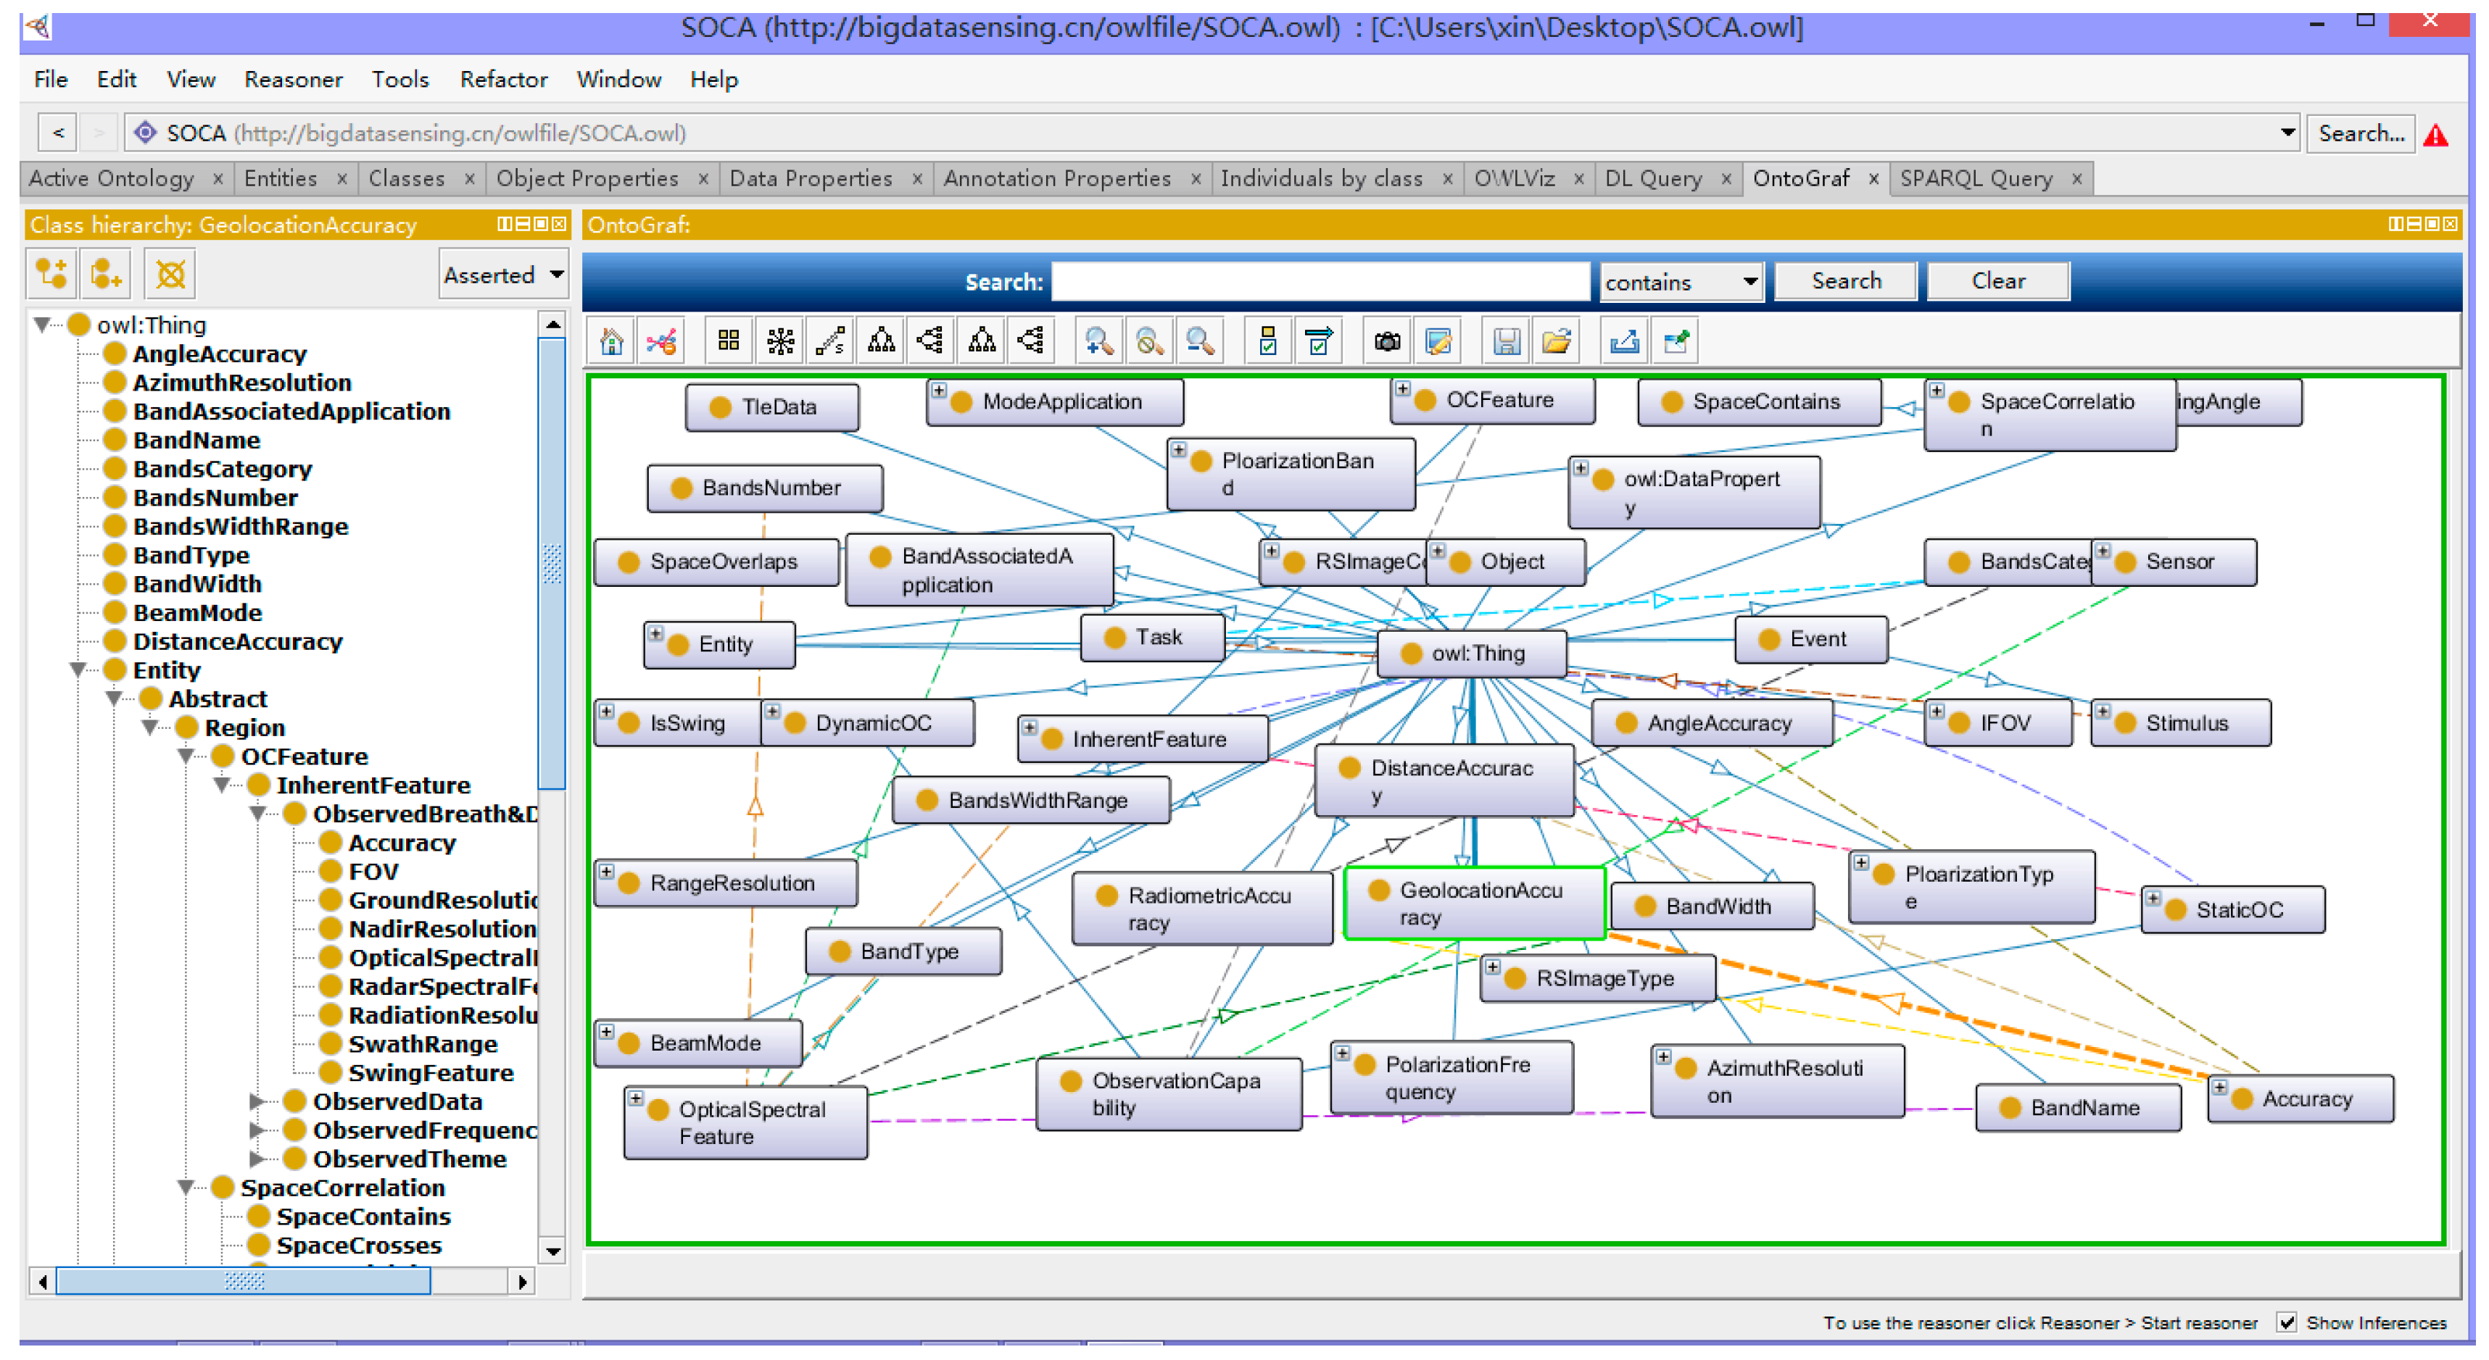2489x1360 pixels.
Task: Click the camera export image icon
Action: [x=1386, y=341]
